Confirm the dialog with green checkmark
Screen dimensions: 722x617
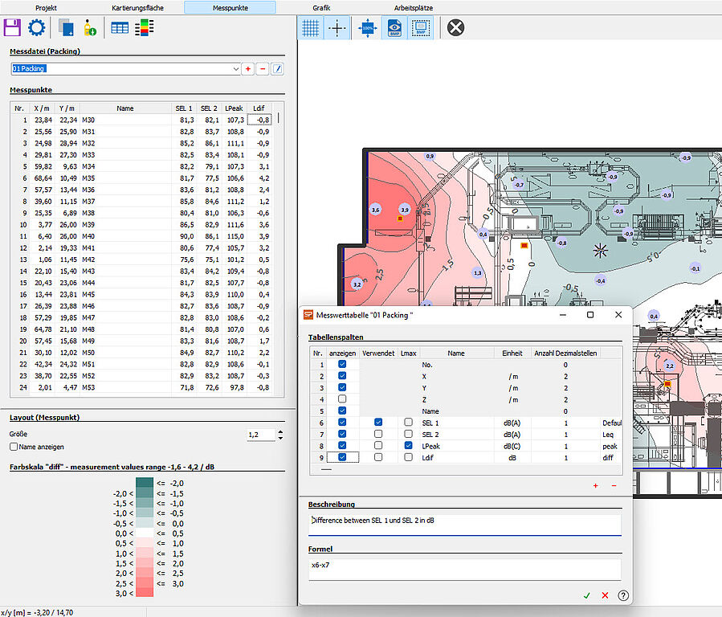(x=586, y=595)
